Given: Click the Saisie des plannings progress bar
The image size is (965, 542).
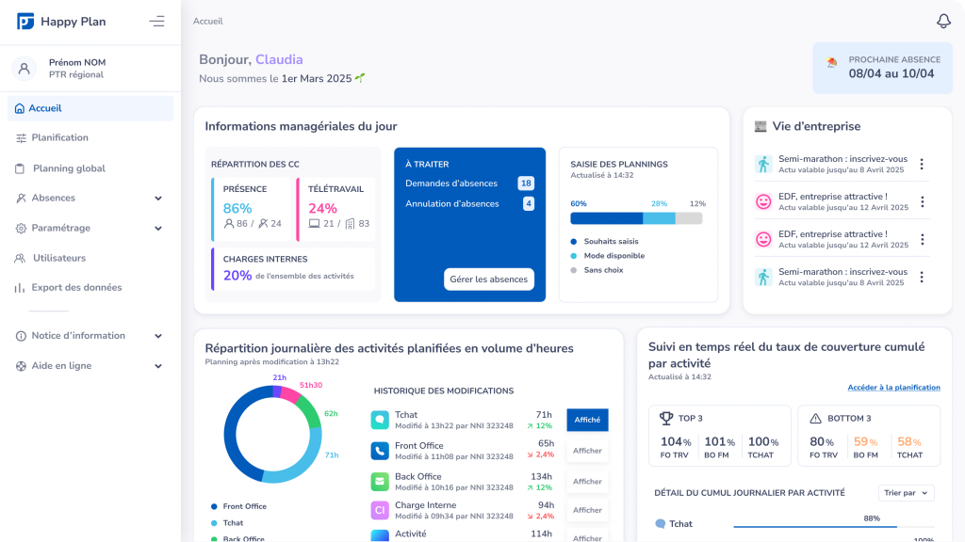Looking at the screenshot, I should point(636,218).
